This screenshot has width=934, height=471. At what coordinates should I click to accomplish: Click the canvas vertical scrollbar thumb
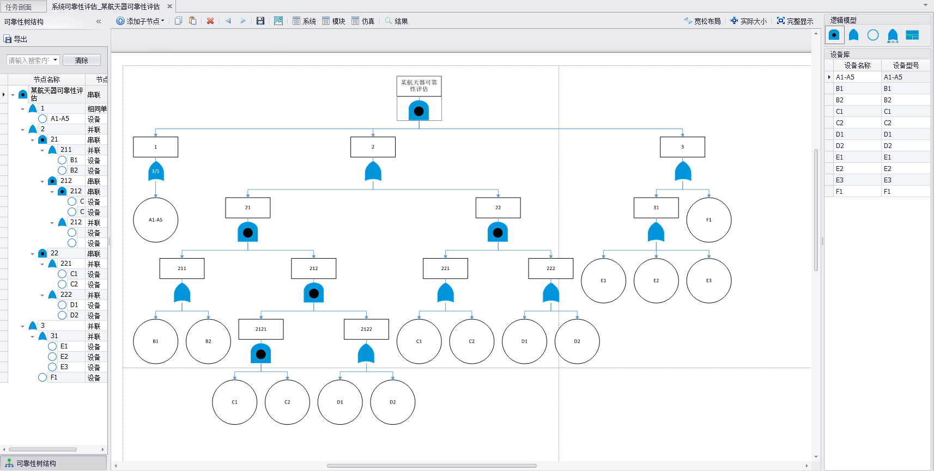pos(816,210)
